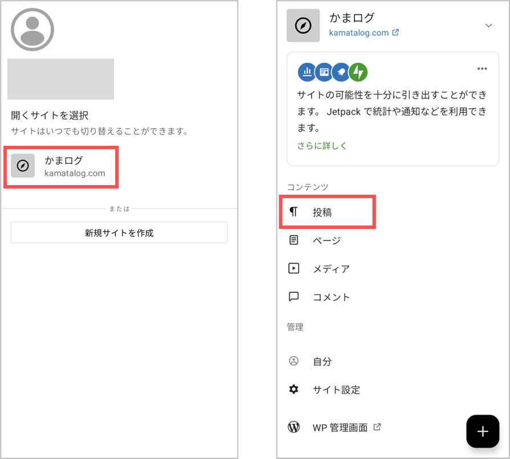Follow the さらに詳しく link
Screen dimensions: 510x459
click(x=322, y=146)
